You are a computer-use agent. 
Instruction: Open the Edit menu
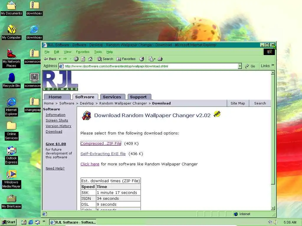coord(56,52)
